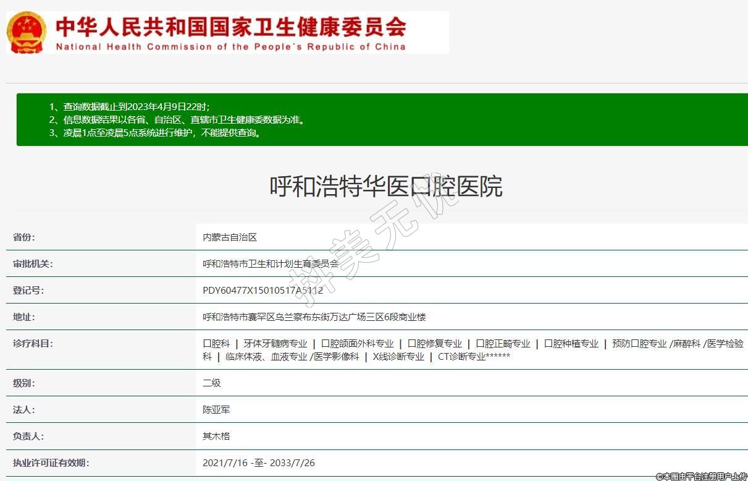Select the legal representative name 陈亚军

pyautogui.click(x=216, y=410)
